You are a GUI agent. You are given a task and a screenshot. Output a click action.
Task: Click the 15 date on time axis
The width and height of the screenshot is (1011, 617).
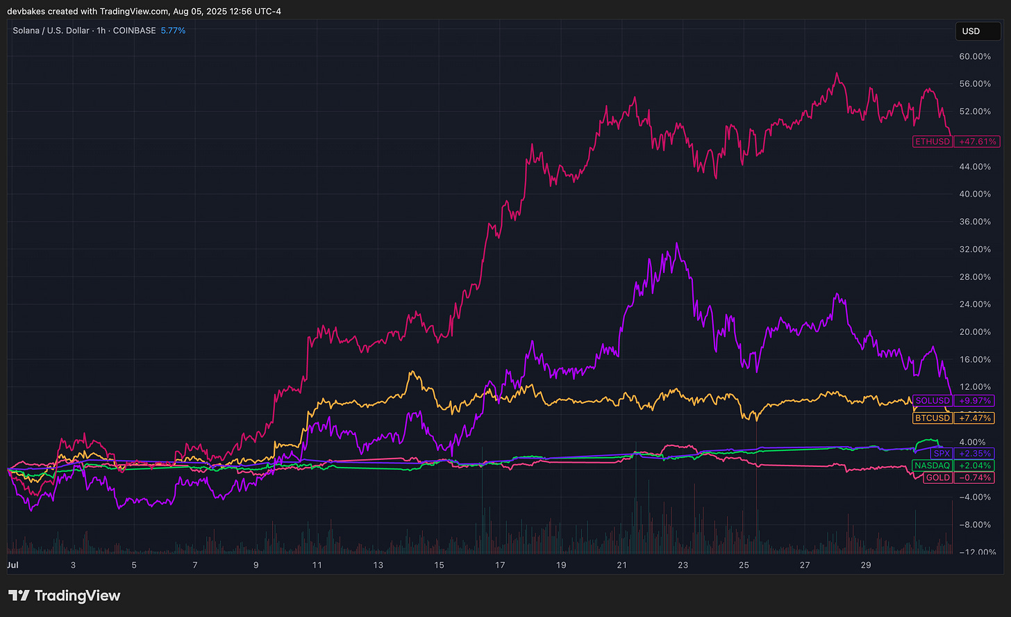pos(439,565)
